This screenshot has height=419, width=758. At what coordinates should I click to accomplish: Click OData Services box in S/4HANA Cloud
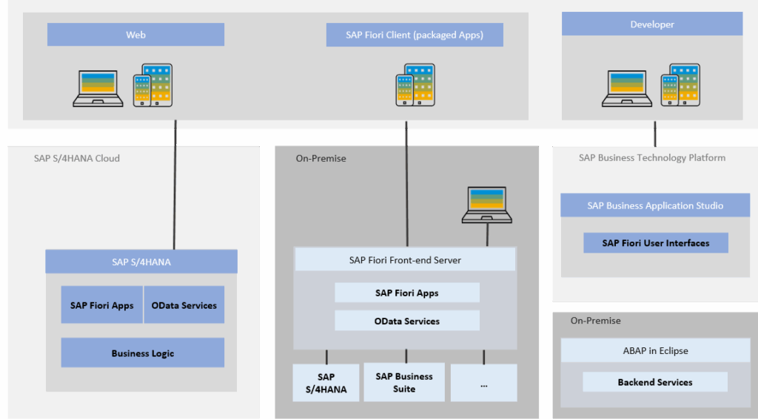(184, 304)
